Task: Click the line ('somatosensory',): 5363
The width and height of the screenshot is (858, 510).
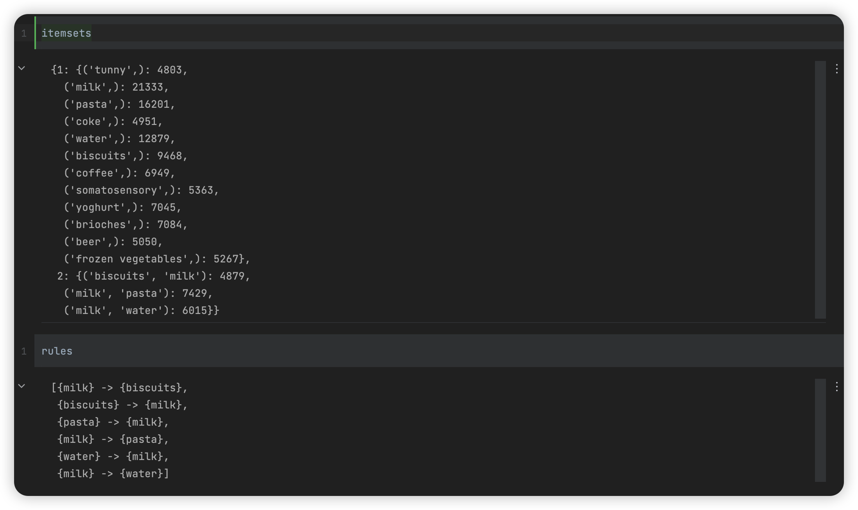Action: [141, 190]
